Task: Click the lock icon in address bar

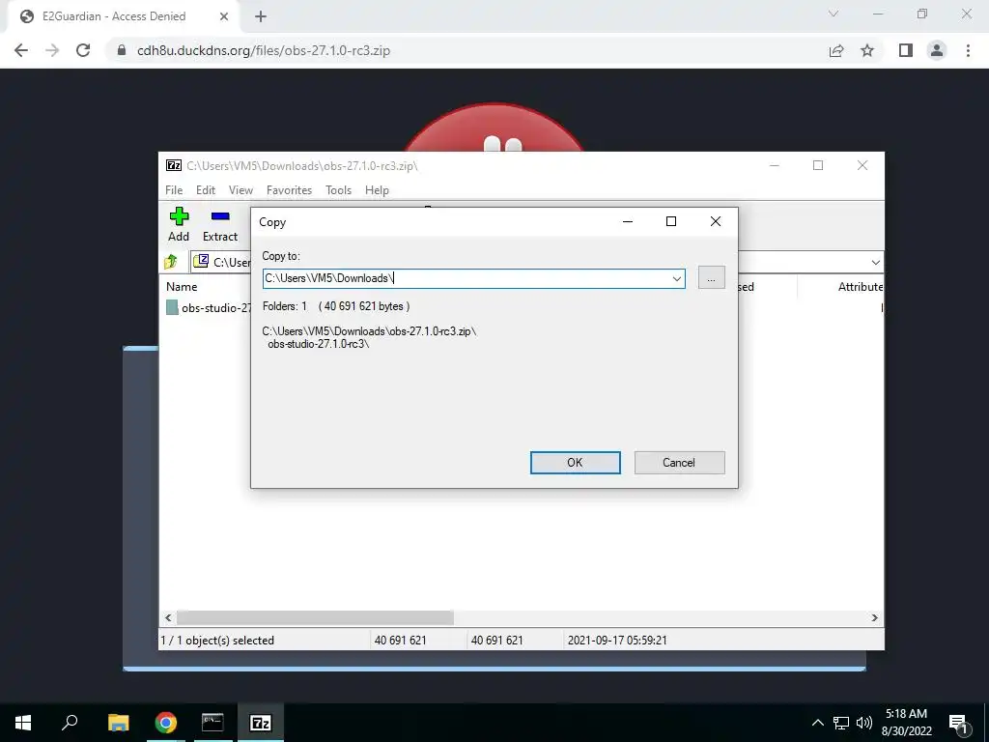Action: coord(122,50)
